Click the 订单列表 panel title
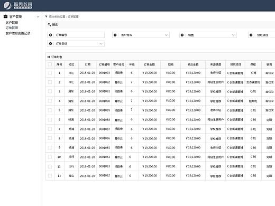This screenshot has height=206, width=275. [57, 57]
